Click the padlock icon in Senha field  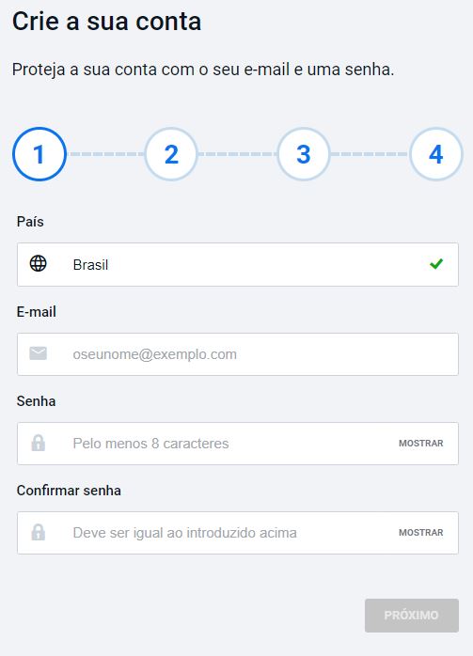click(x=39, y=443)
